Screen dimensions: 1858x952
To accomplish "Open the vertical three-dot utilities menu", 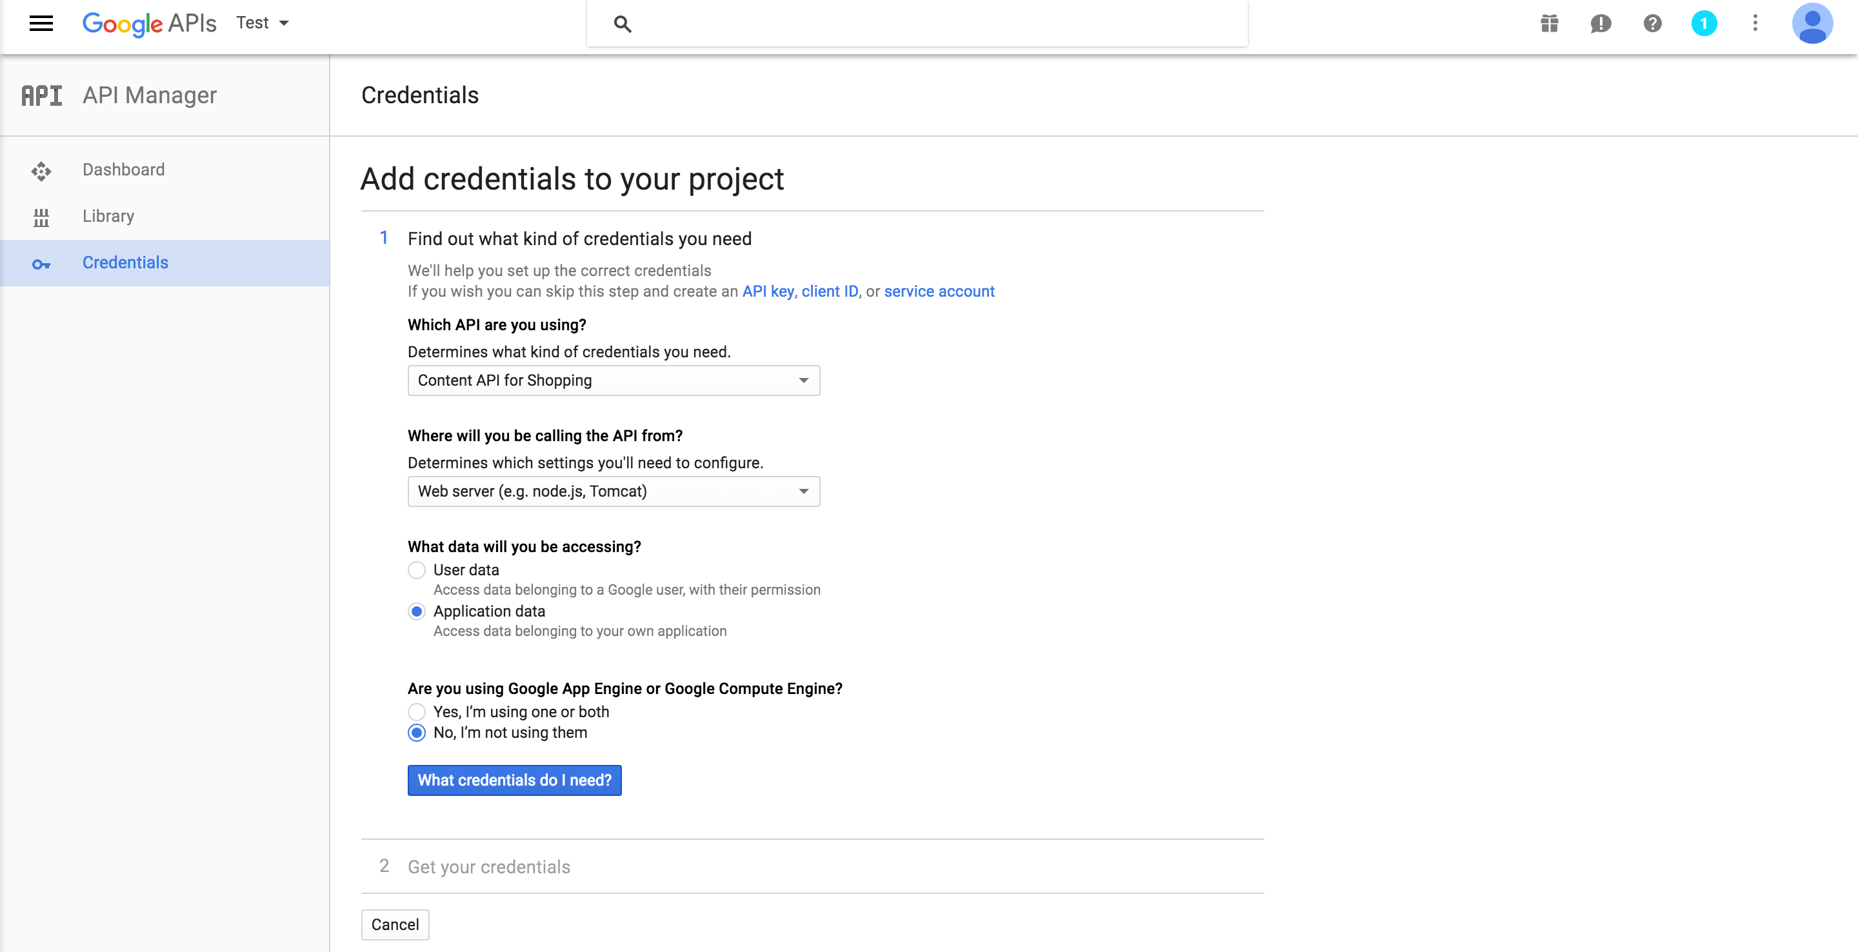I will (1755, 23).
